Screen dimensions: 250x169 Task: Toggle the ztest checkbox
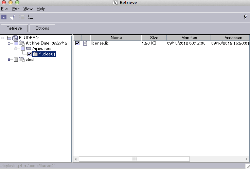(16, 60)
